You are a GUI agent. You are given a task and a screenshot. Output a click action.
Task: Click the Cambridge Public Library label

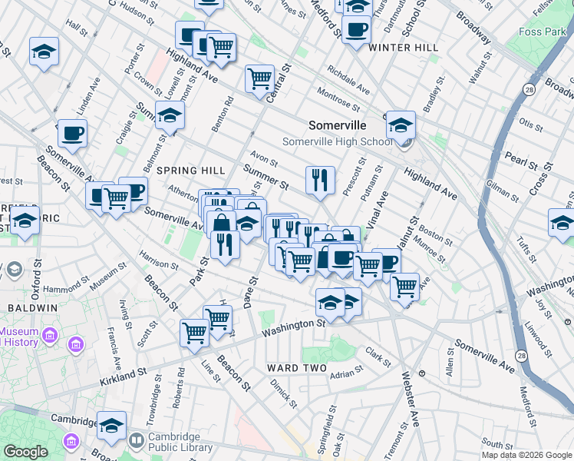(180, 442)
